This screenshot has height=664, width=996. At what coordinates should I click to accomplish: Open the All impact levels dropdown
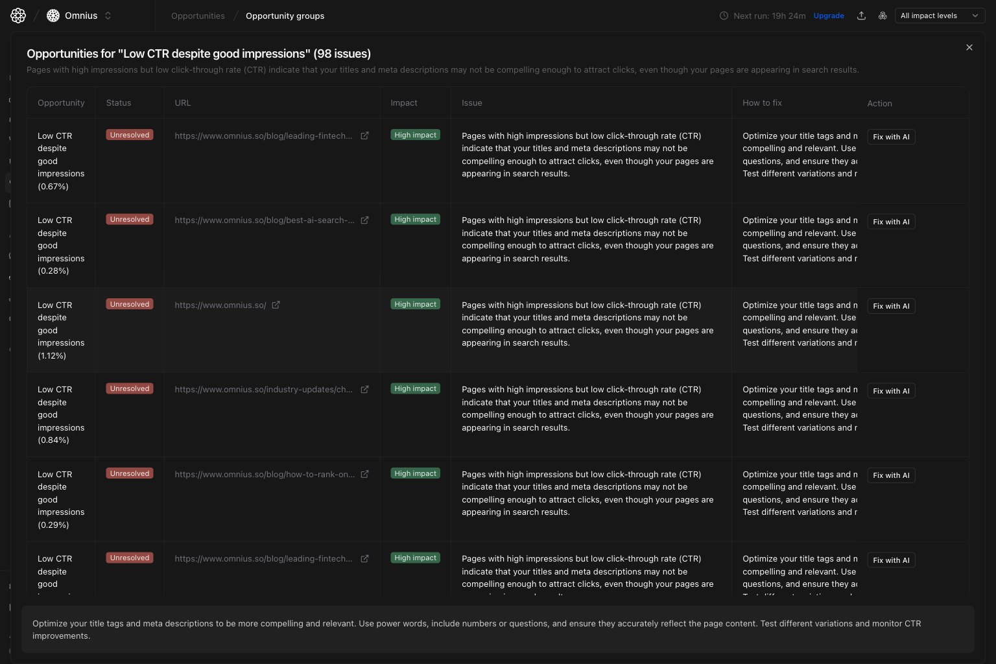coord(939,15)
